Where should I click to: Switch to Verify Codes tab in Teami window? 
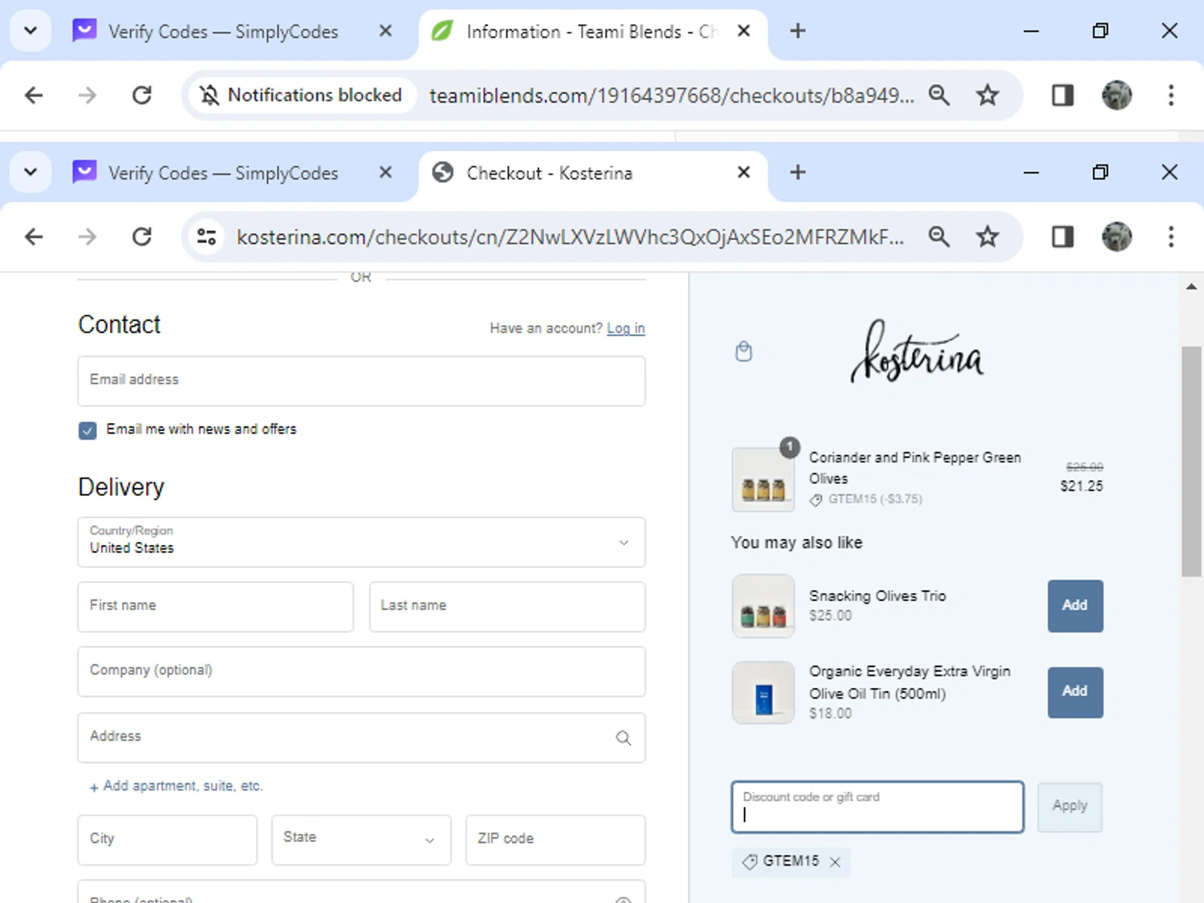click(x=223, y=31)
